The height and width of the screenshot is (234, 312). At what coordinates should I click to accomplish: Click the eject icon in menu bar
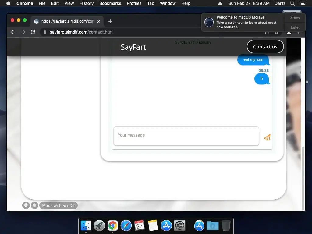click(220, 3)
